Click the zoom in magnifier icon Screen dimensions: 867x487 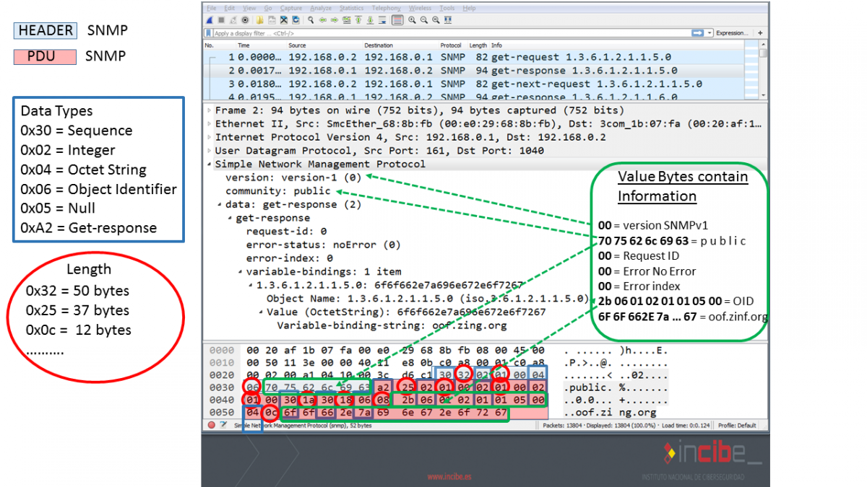click(413, 20)
